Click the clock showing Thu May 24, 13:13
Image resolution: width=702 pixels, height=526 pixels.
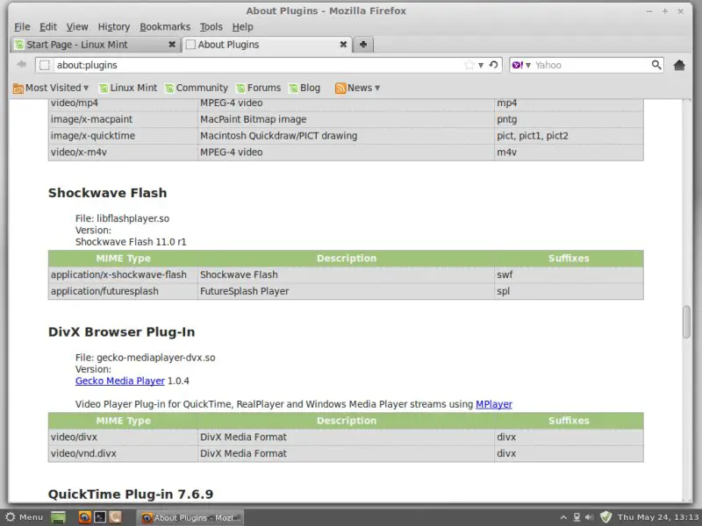coord(657,517)
